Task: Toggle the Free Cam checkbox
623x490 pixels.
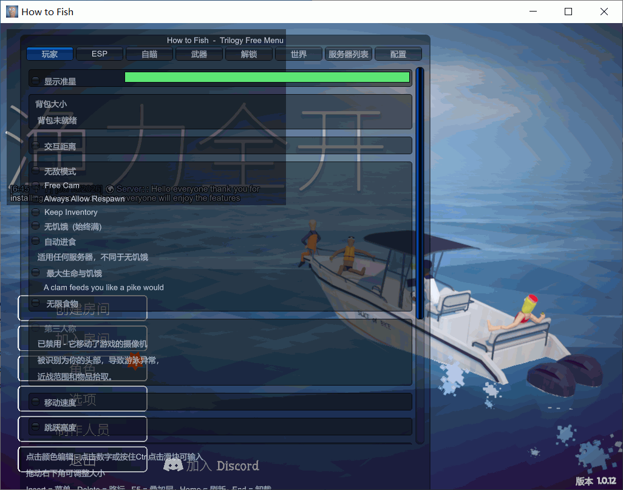Action: [36, 185]
